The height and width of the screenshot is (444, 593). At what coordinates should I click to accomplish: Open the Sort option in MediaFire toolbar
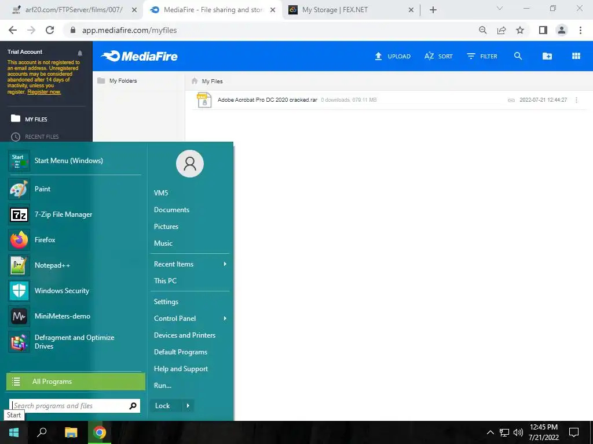[x=438, y=56]
